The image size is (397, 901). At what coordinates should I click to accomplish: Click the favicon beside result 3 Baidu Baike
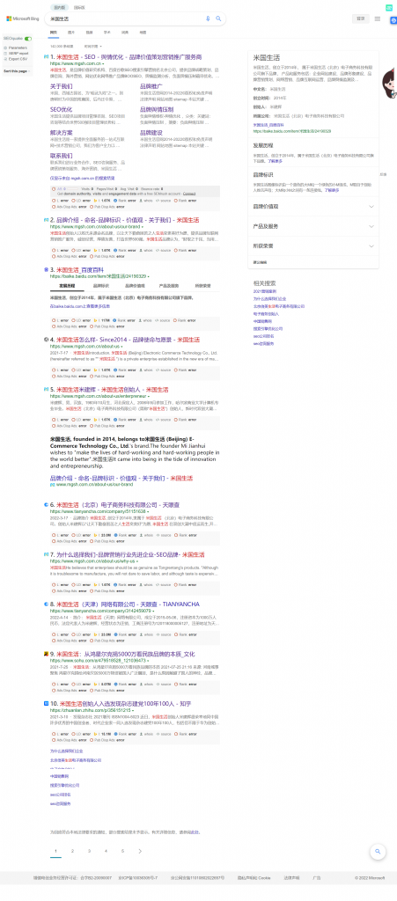pos(46,269)
